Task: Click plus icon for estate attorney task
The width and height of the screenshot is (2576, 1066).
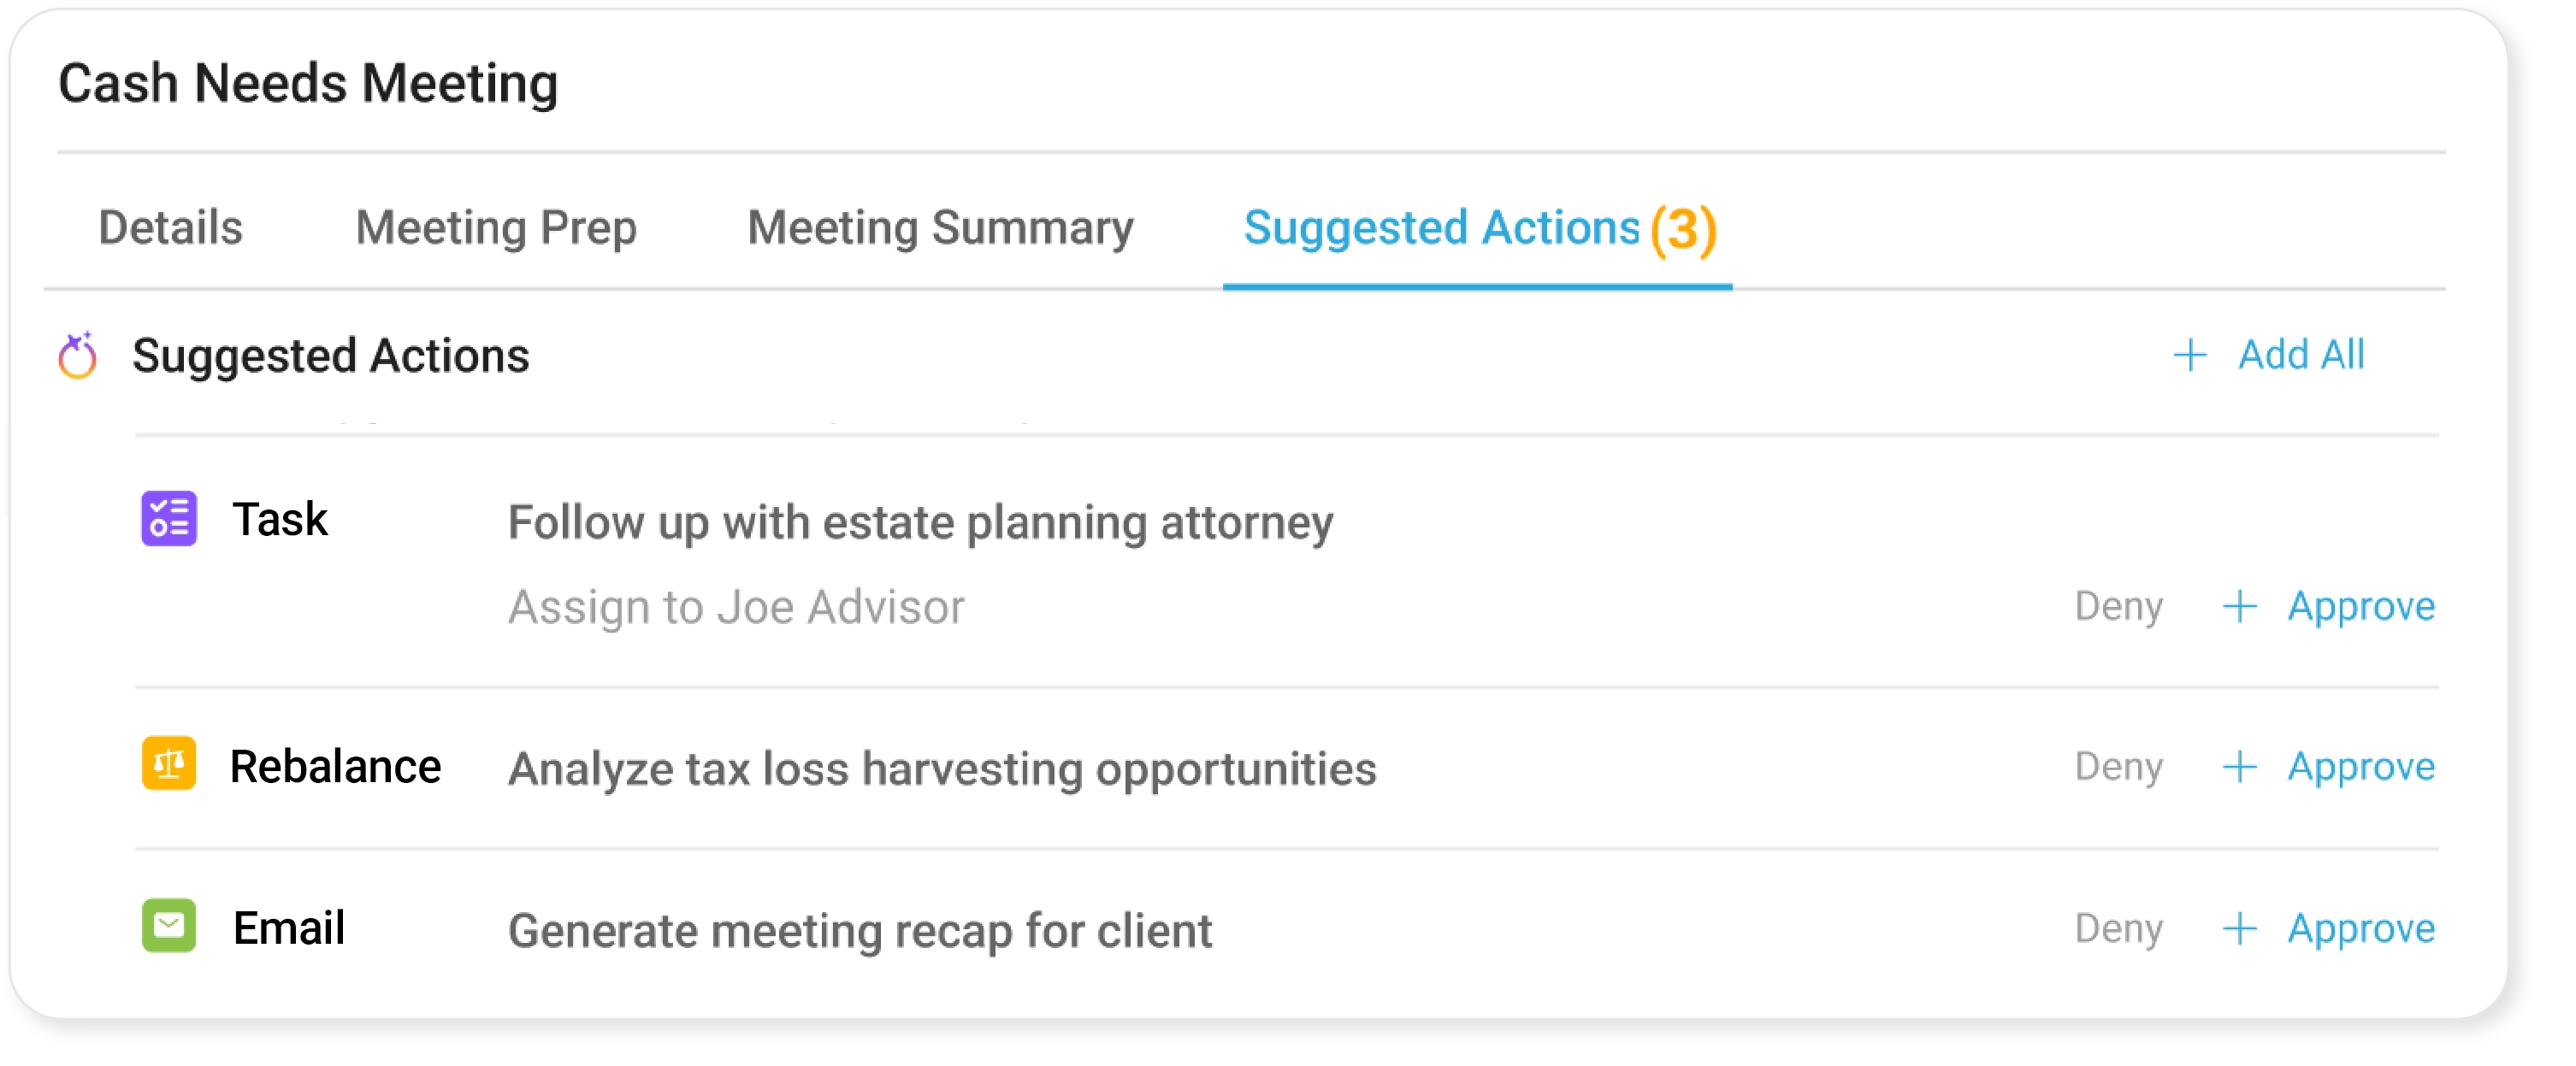Action: pos(2239,607)
